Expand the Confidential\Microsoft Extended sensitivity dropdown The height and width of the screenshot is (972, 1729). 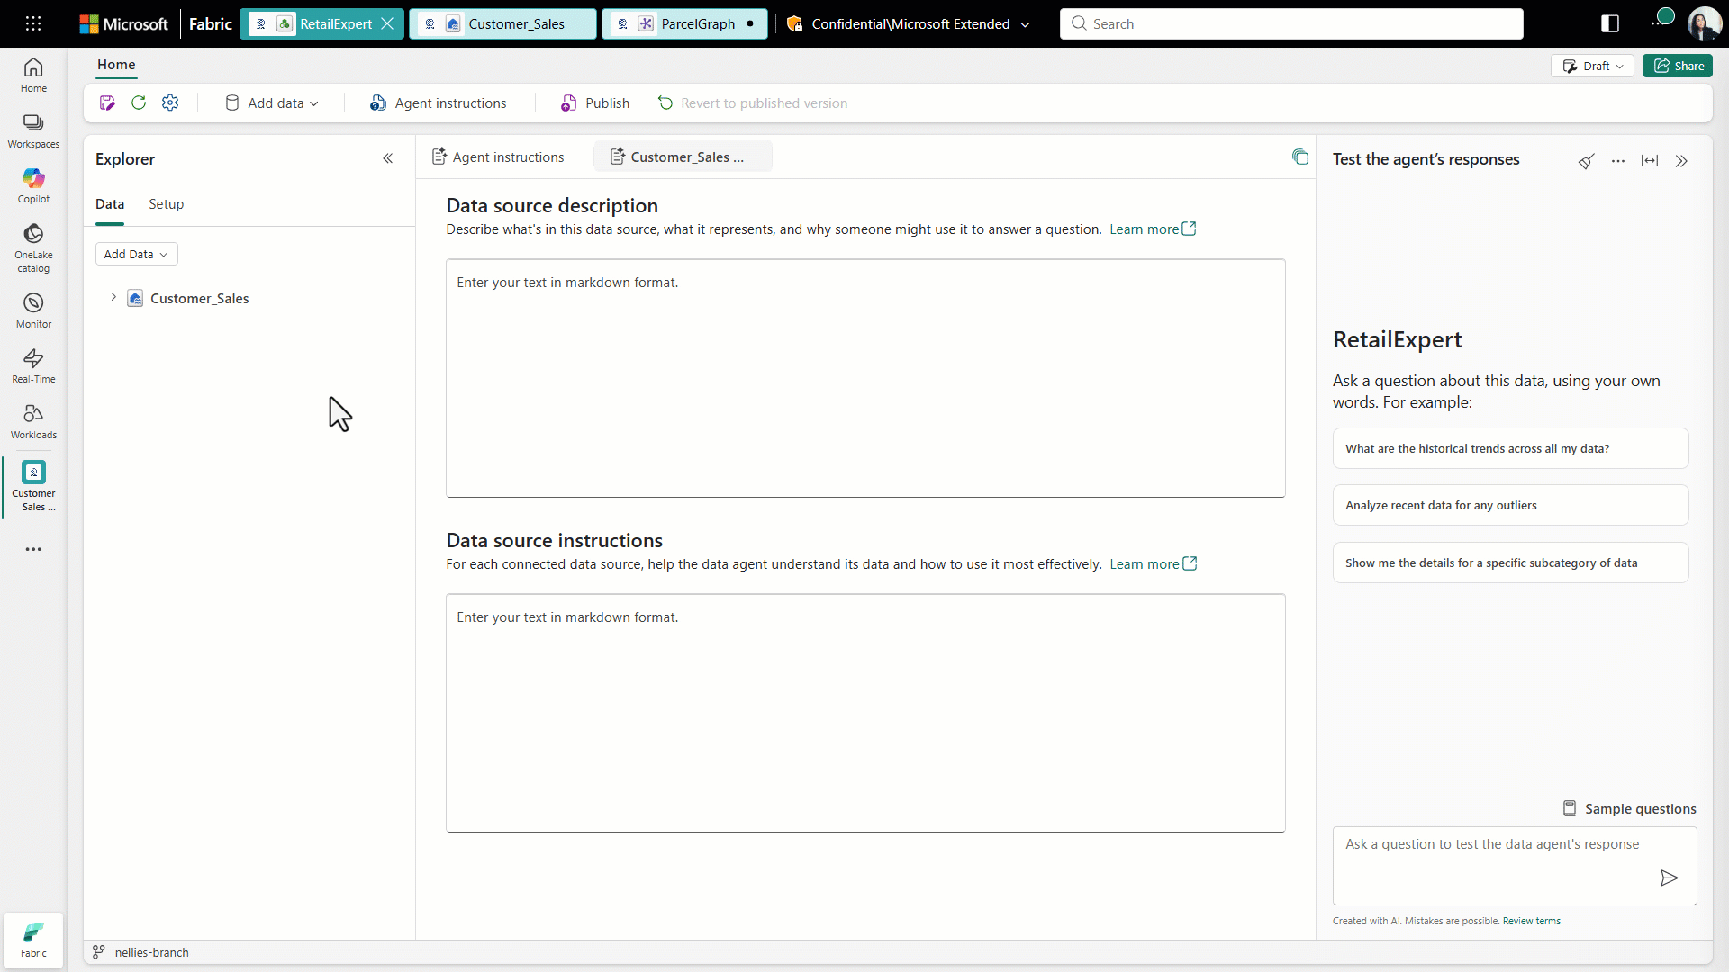click(x=1026, y=24)
